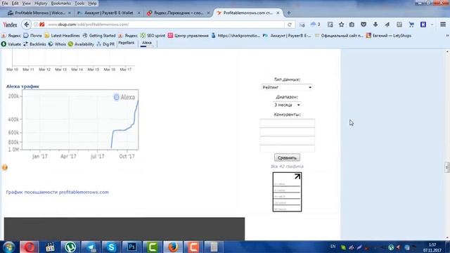Switch to the Payeer E-Wallet tab
The image size is (450, 253).
tap(109, 13)
